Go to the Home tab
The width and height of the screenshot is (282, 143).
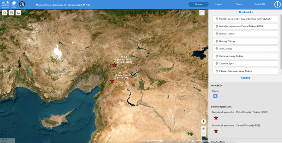(x=198, y=4)
